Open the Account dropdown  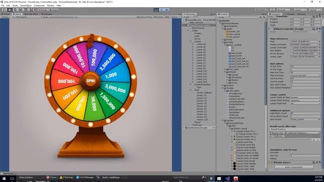283,10
